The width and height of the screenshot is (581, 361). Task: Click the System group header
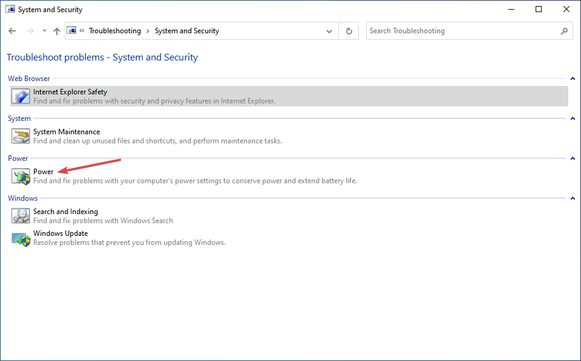(19, 119)
